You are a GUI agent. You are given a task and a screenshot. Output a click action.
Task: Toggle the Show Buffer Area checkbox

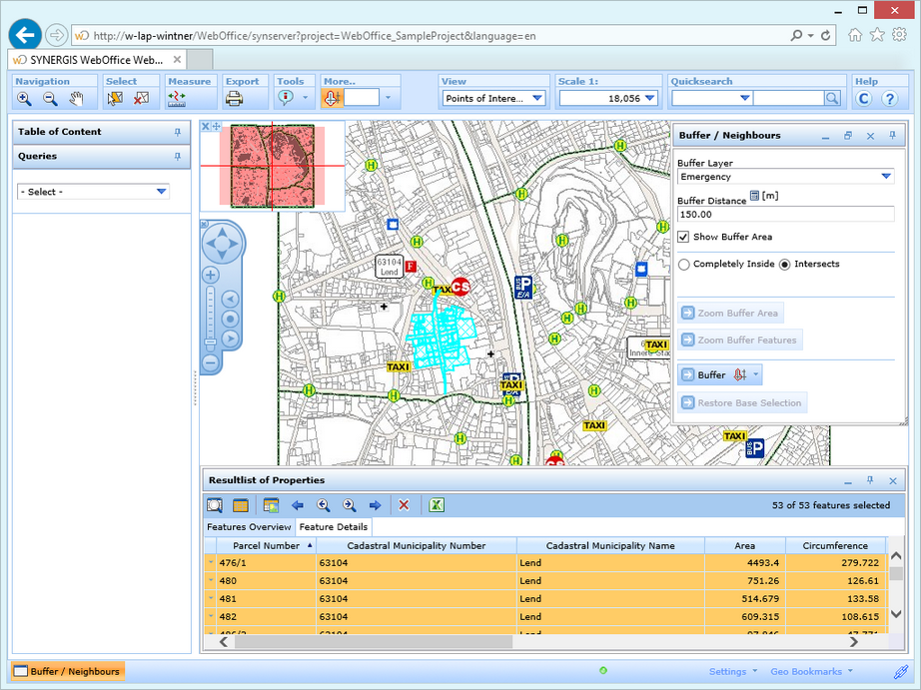[683, 237]
